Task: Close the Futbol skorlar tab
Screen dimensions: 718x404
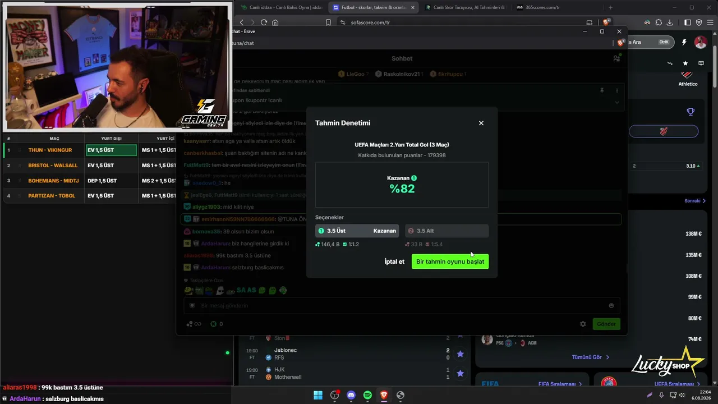Action: 413,7
